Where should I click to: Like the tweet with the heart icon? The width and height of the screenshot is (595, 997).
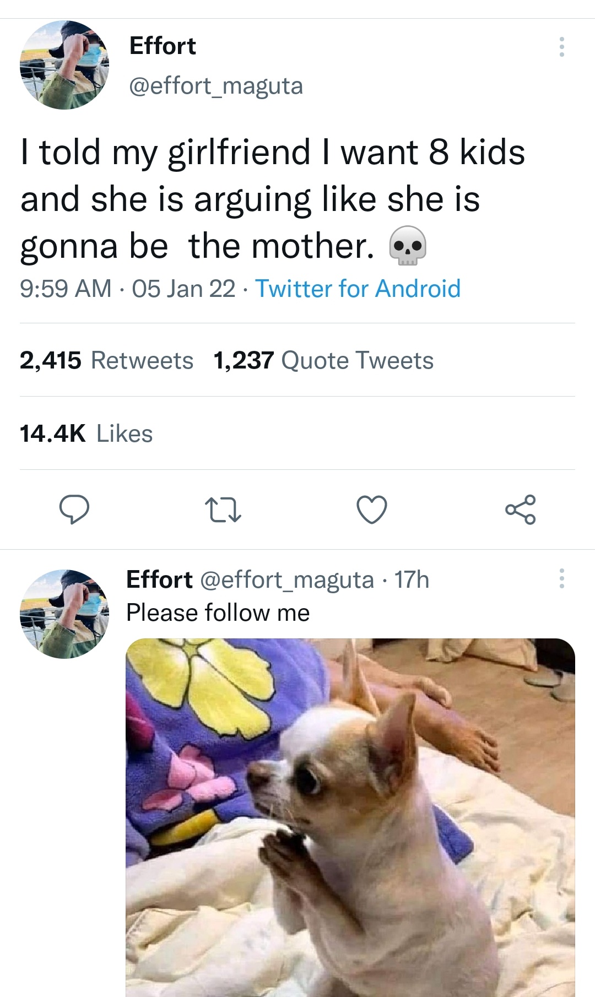click(x=372, y=510)
